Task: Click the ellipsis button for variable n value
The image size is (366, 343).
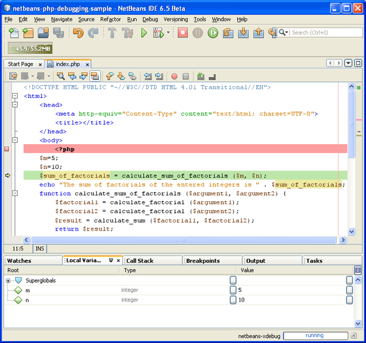Action: pyautogui.click(x=350, y=300)
